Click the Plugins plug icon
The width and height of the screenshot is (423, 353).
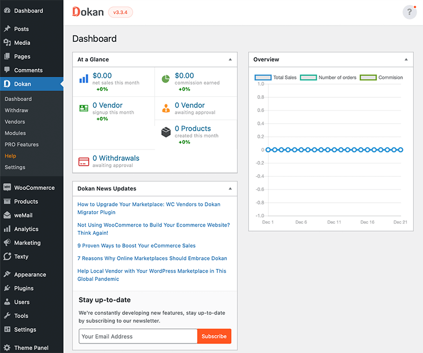click(7, 288)
